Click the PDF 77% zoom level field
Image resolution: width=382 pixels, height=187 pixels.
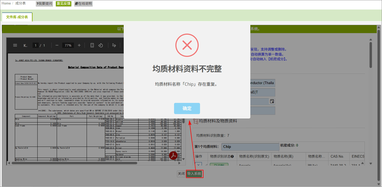[68, 45]
